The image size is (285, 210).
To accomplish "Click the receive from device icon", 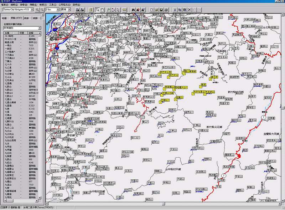I will (82, 10).
